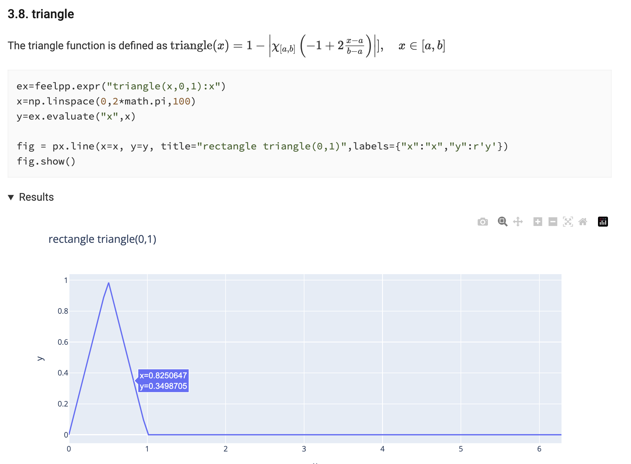
Task: Open the Plotly logo icon
Action: pos(603,221)
